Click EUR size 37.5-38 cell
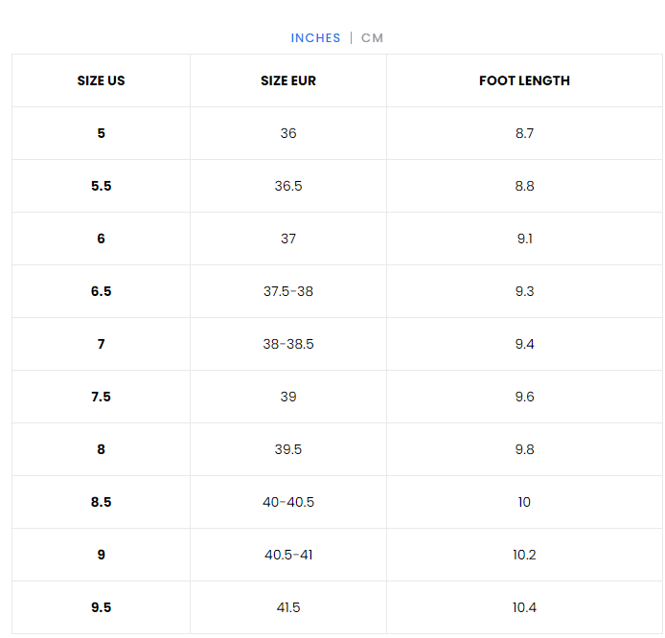The height and width of the screenshot is (638, 665). pyautogui.click(x=288, y=291)
